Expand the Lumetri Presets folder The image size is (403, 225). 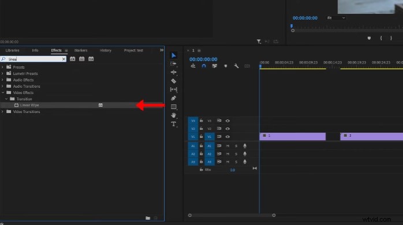[x=2, y=73]
